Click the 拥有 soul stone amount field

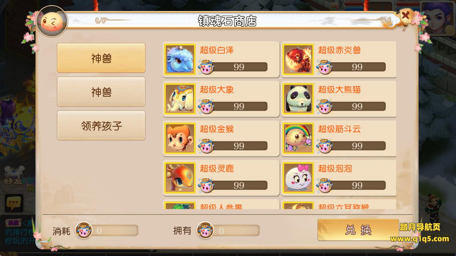pos(228,231)
